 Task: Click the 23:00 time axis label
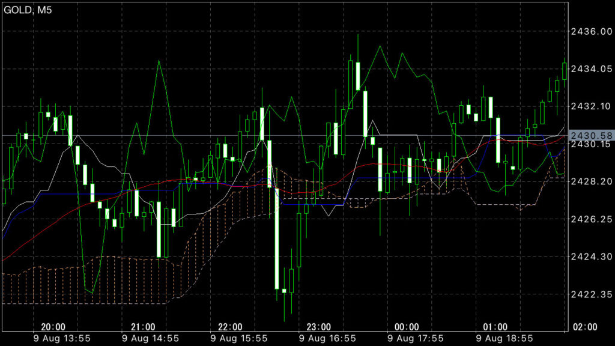pyautogui.click(x=318, y=327)
